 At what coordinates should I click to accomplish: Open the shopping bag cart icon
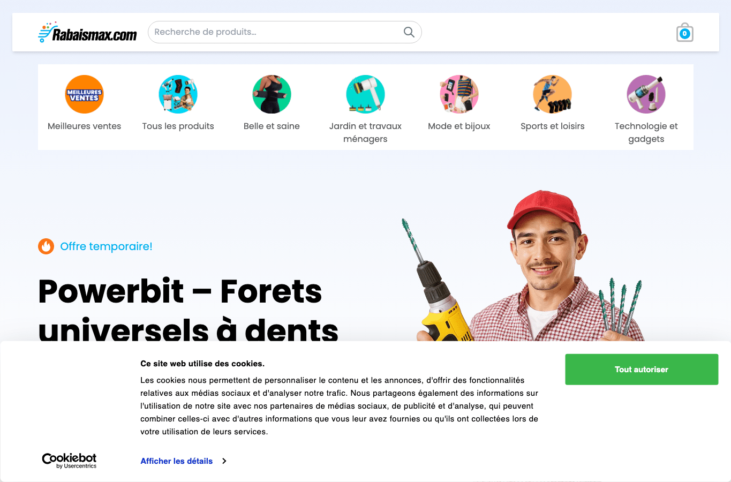[x=684, y=33]
